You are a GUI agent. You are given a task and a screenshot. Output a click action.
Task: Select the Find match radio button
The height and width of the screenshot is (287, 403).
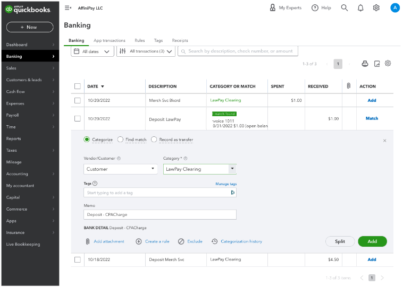(x=121, y=140)
